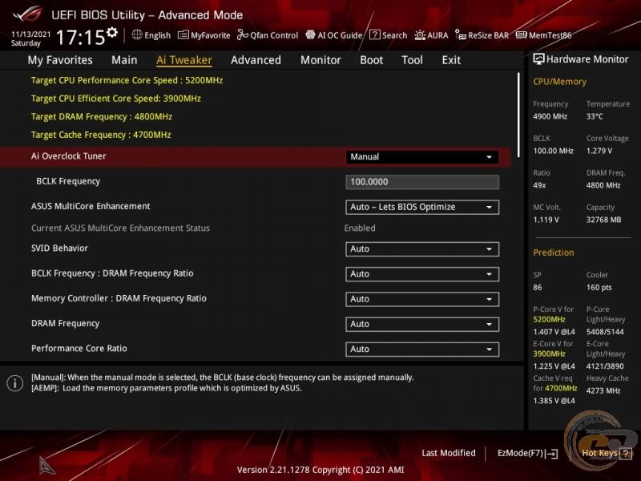This screenshot has width=641, height=481.
Task: Click the EzMode exit arrow icon
Action: [x=551, y=453]
